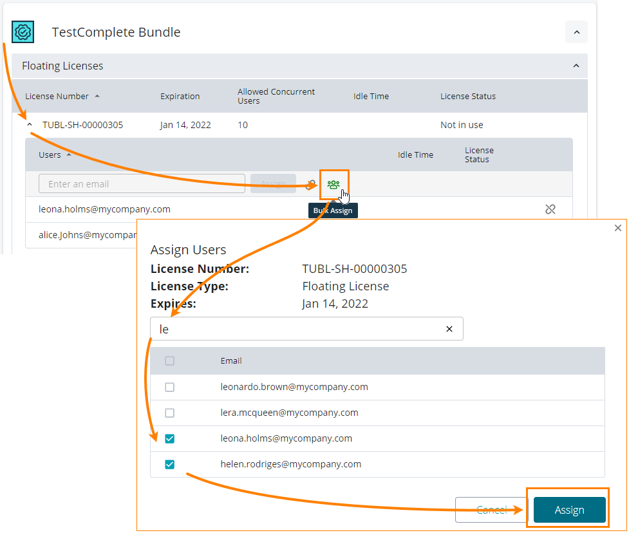Select lera.mcqueen@mycompany.com checkbox
This screenshot has width=629, height=533.
170,413
